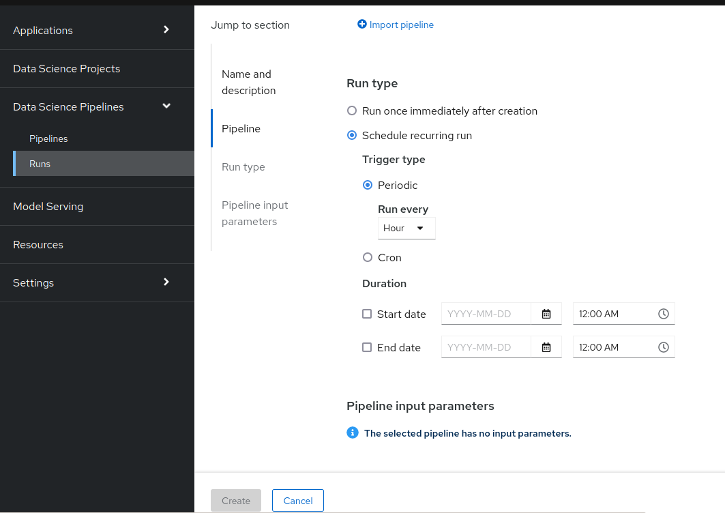
Task: Click the Cancel button
Action: 298,501
